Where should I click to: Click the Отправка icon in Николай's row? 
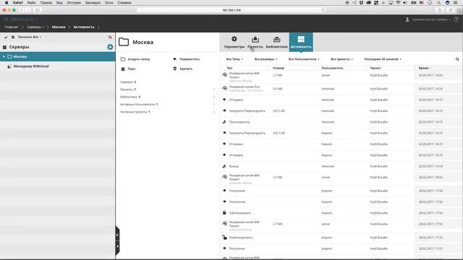(x=224, y=100)
